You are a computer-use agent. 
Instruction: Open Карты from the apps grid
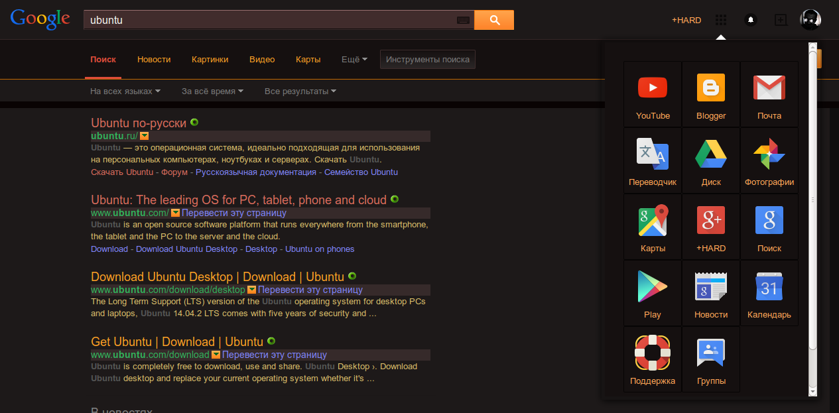pyautogui.click(x=652, y=226)
